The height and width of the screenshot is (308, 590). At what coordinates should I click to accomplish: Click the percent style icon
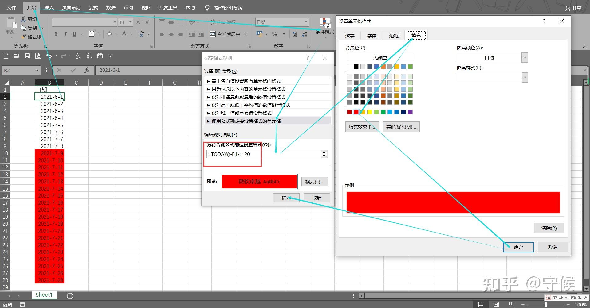point(274,34)
